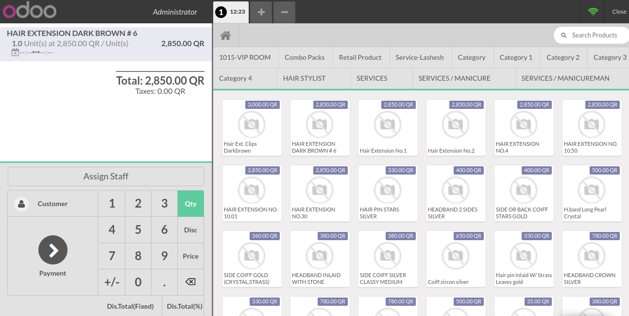This screenshot has width=629, height=316.
Task: Open the 1015-VIP ROOM category
Action: [x=245, y=57]
